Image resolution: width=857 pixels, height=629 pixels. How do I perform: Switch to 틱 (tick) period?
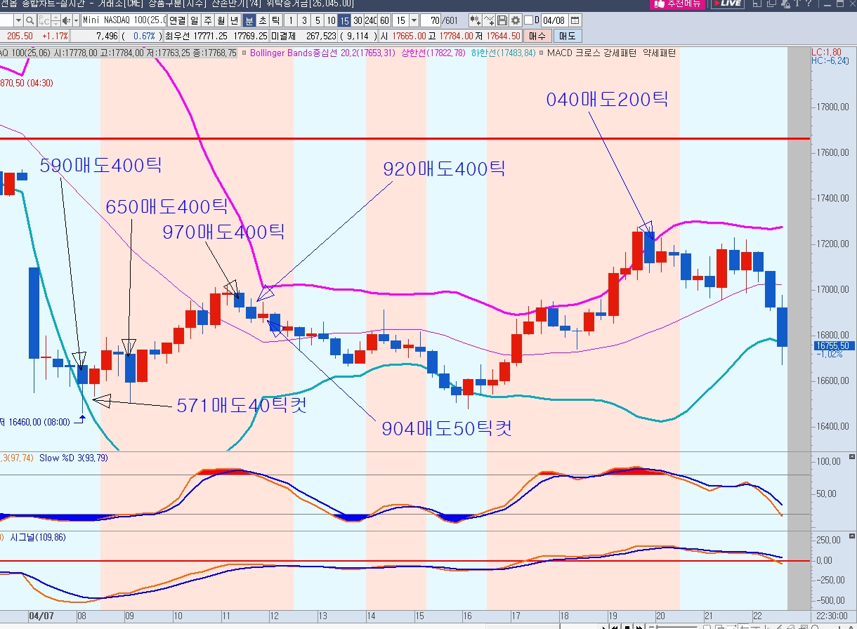coord(275,20)
